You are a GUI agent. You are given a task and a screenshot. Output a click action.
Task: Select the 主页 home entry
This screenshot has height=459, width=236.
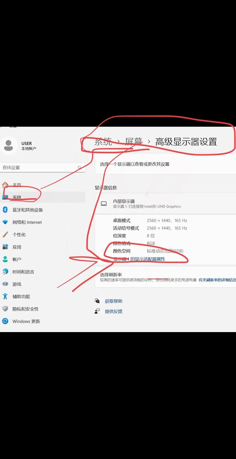tap(17, 185)
